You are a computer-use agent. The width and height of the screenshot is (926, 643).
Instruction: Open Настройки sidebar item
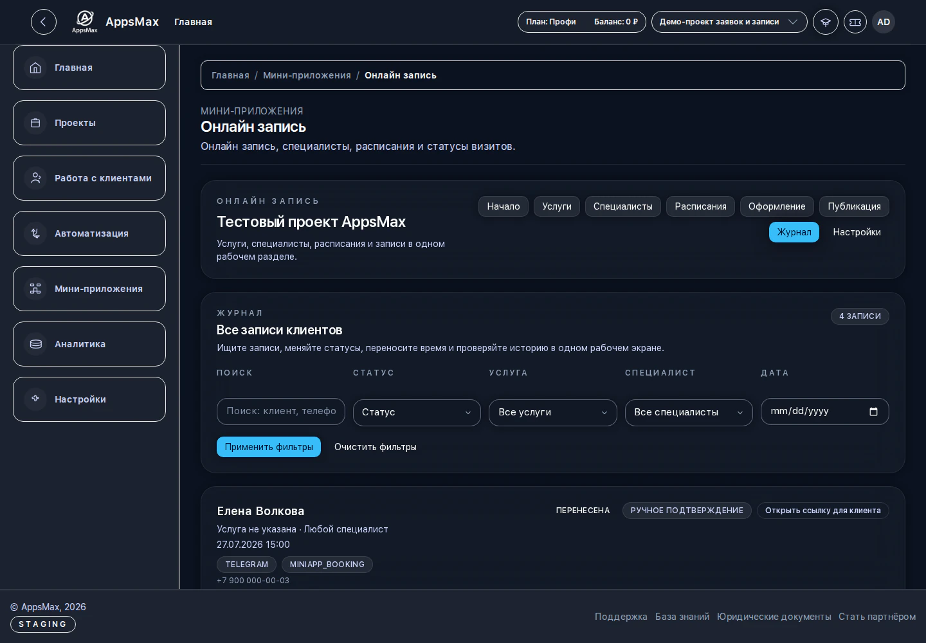pyautogui.click(x=89, y=399)
